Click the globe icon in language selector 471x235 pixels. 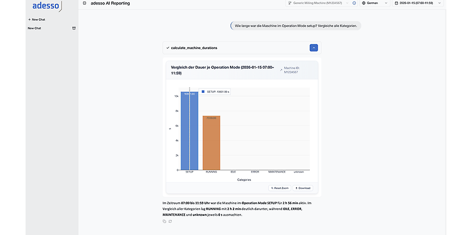coord(364,3)
